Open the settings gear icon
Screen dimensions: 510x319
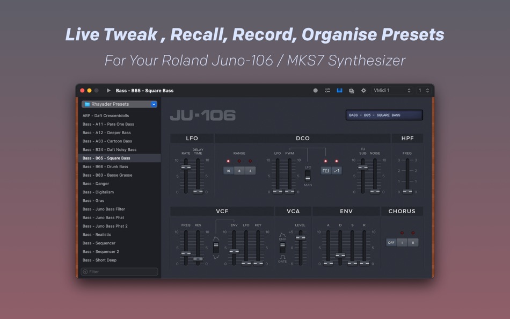click(364, 91)
